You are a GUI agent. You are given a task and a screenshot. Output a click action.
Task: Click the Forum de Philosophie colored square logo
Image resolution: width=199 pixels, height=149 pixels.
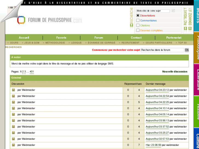click(21, 20)
